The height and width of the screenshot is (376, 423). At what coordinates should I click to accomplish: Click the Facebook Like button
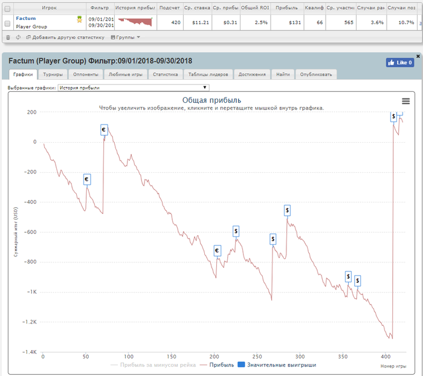(x=399, y=62)
